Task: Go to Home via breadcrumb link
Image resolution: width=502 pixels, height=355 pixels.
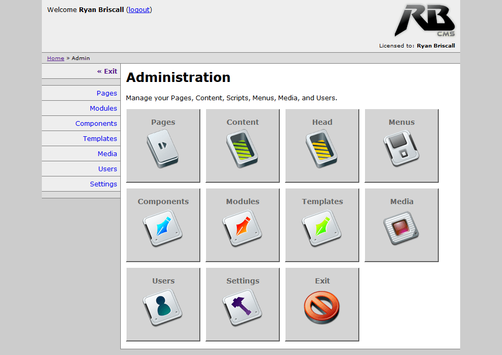Action: [x=55, y=58]
